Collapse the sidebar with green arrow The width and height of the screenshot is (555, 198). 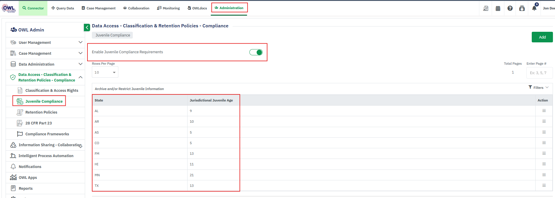pos(87,27)
